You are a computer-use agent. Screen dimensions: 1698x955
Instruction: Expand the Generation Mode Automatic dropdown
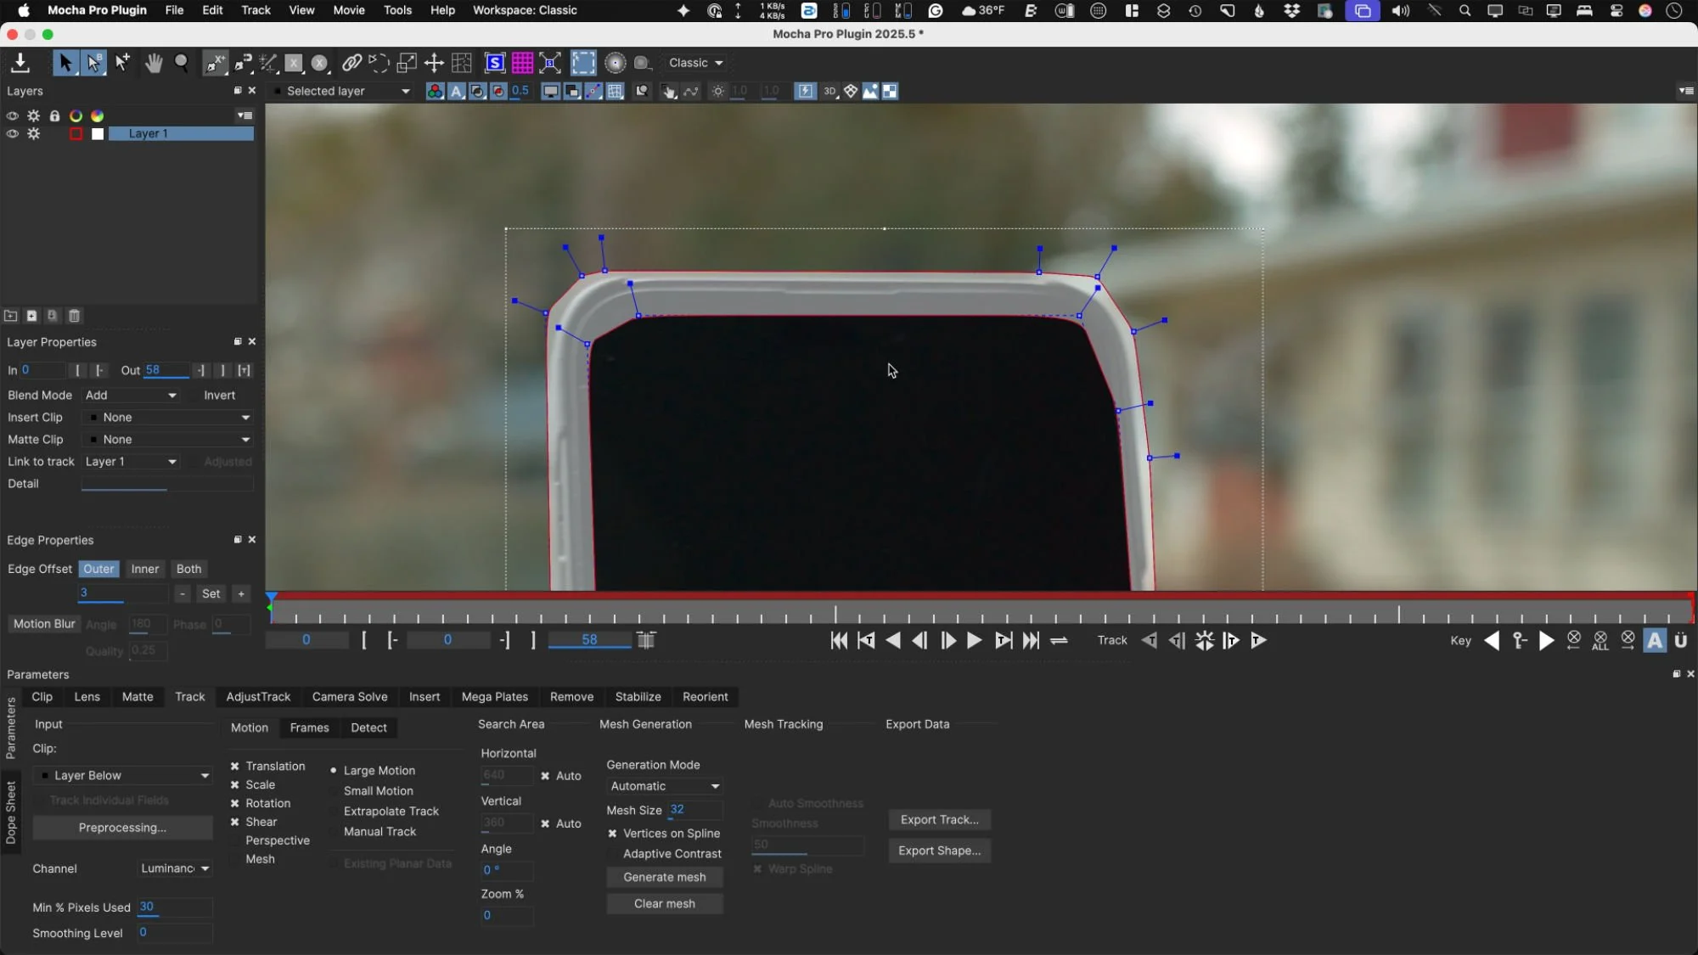(664, 787)
